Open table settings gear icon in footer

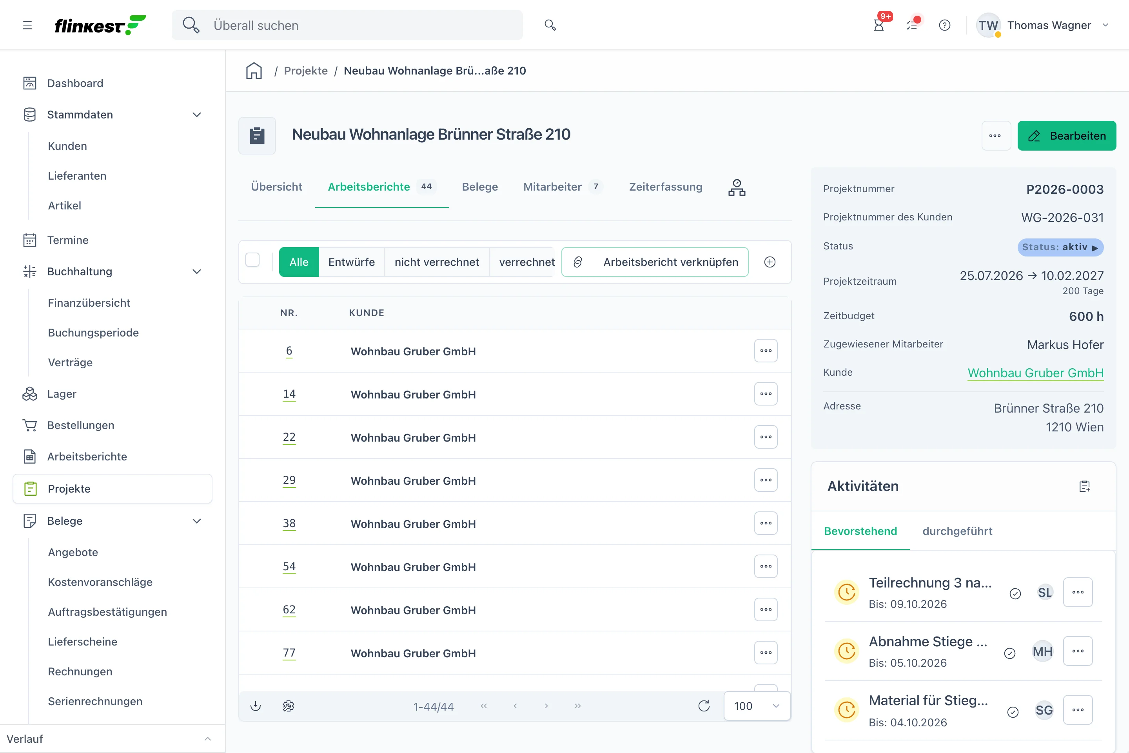[x=289, y=706]
